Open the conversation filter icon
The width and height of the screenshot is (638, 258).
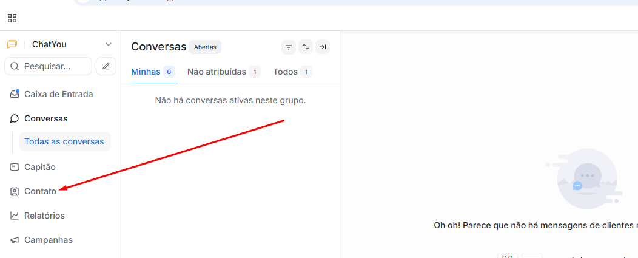pos(289,47)
